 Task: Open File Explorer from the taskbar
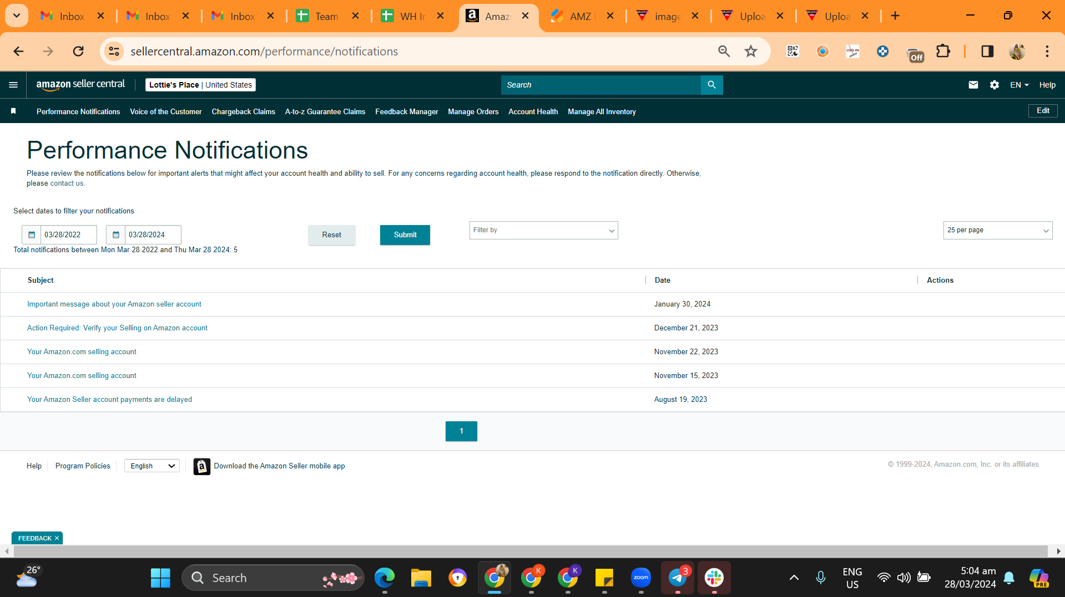(421, 578)
